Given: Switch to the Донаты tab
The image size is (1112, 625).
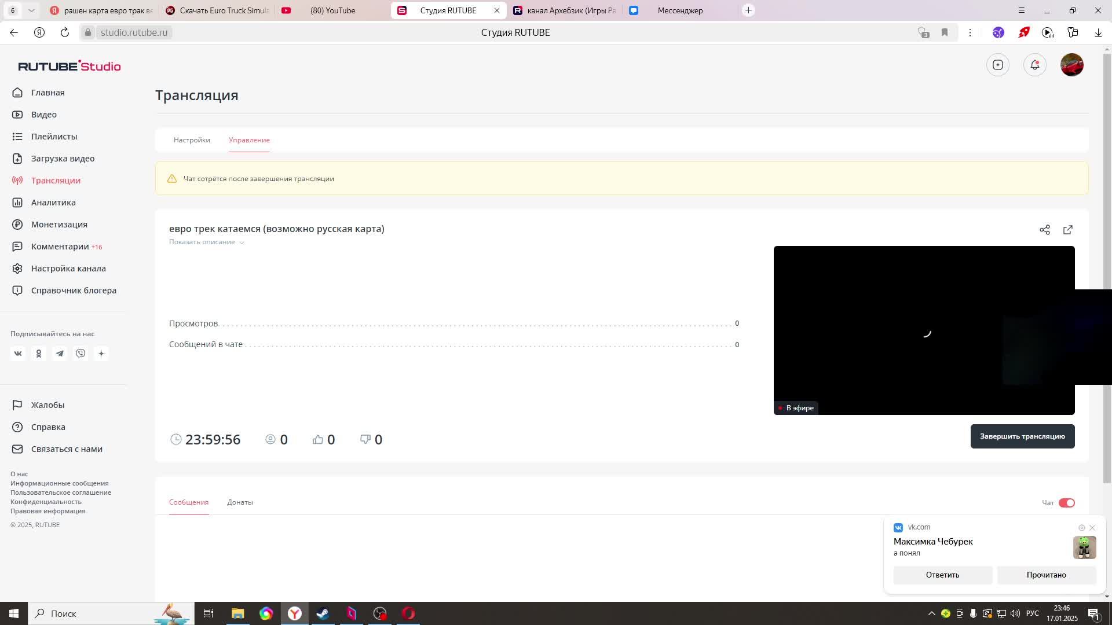Looking at the screenshot, I should point(240,502).
